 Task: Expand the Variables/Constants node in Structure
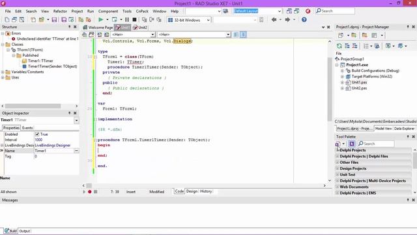(x=3, y=72)
